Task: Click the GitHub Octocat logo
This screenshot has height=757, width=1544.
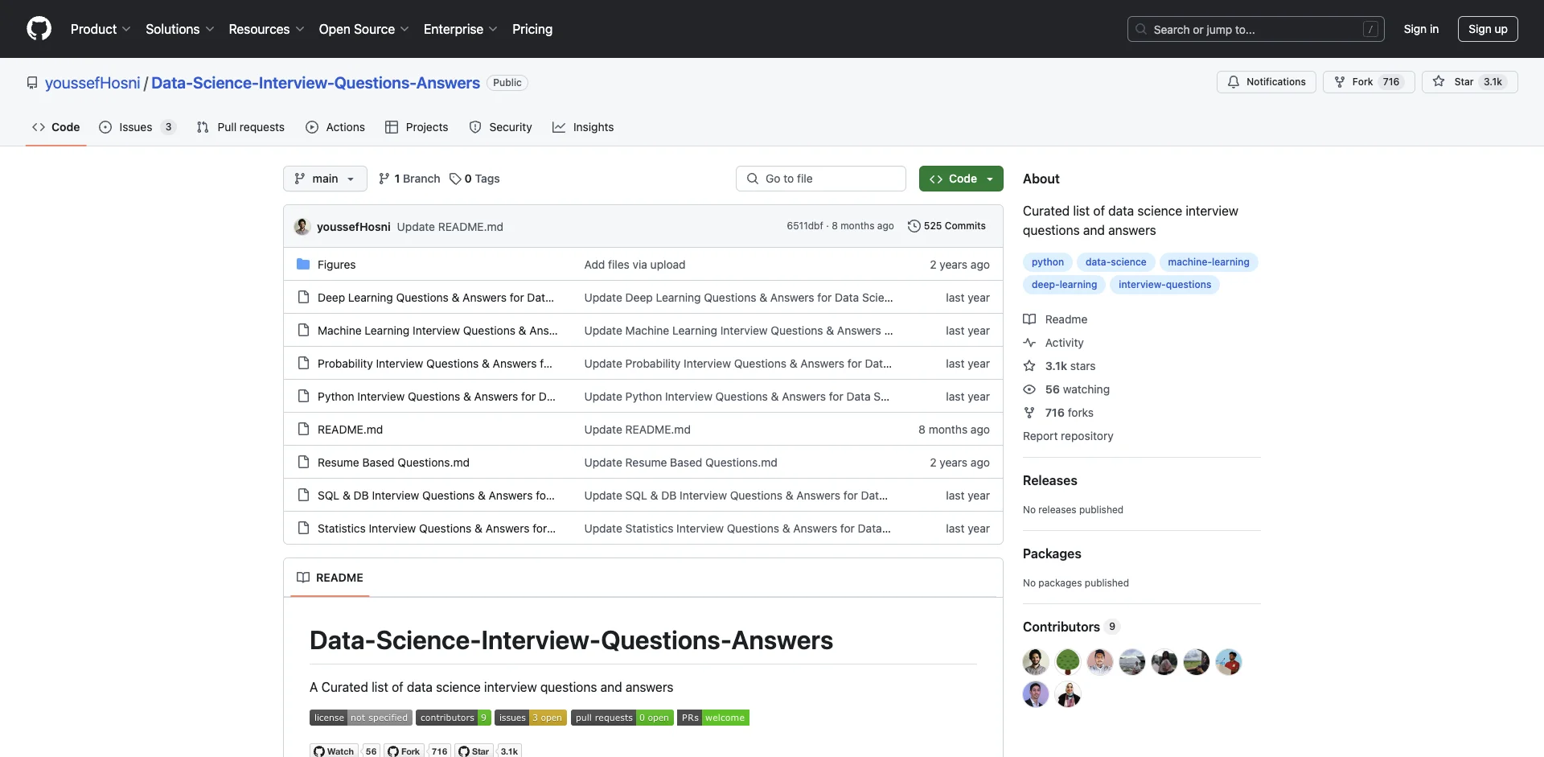Action: [x=39, y=29]
